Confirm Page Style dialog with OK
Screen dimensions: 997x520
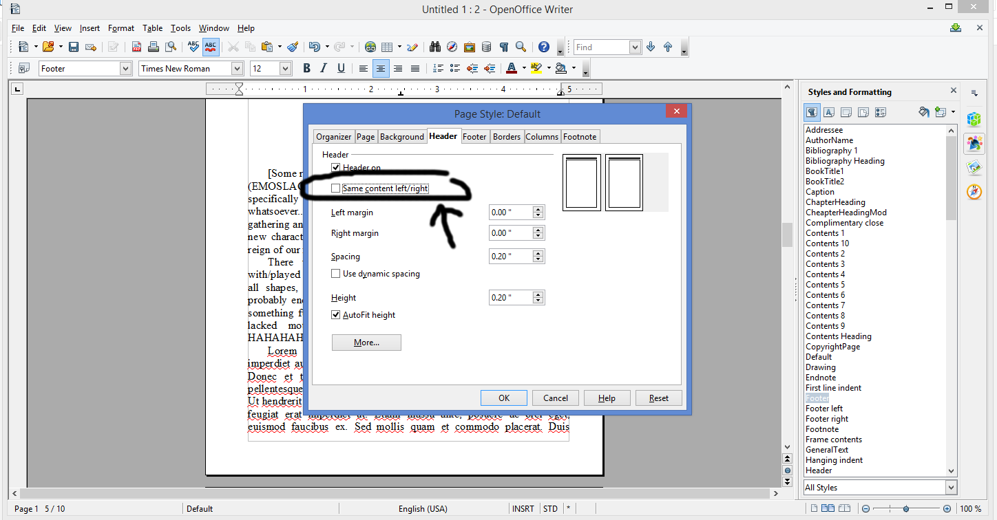coord(504,398)
